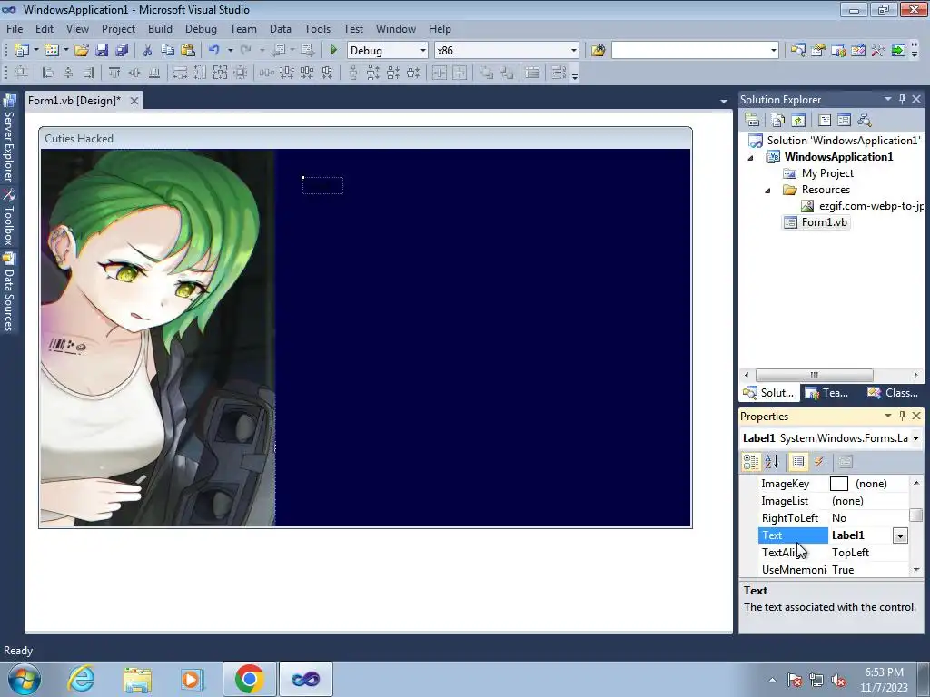Click Align Lefts in the layout toolbar
The image size is (930, 697).
pyautogui.click(x=48, y=73)
